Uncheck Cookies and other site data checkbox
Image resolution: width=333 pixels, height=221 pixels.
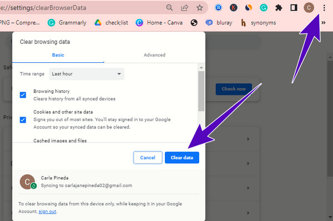click(23, 120)
